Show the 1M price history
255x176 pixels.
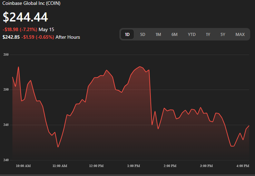[158, 34]
